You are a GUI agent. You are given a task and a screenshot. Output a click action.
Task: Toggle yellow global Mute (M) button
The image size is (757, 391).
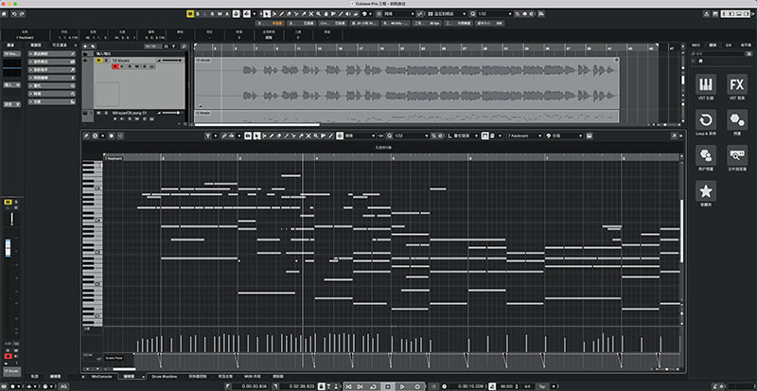pos(189,14)
